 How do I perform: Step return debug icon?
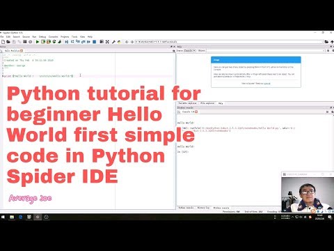click(83, 42)
